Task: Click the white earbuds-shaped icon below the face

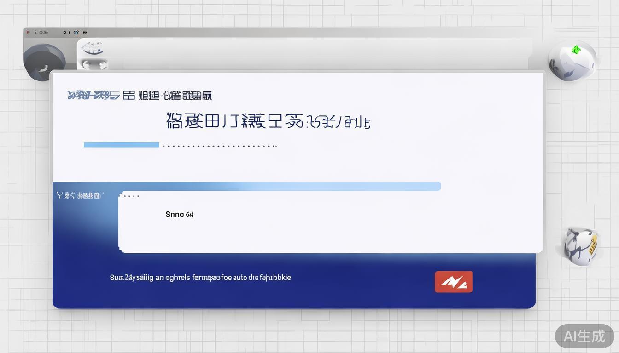Action: tap(94, 64)
